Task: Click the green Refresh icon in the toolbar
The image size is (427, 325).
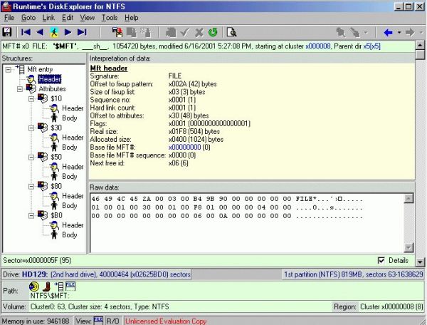Action: coord(213,32)
